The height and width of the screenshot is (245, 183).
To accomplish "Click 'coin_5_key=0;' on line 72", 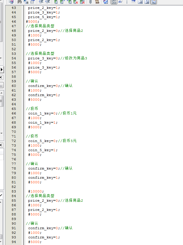I will click(43, 141).
